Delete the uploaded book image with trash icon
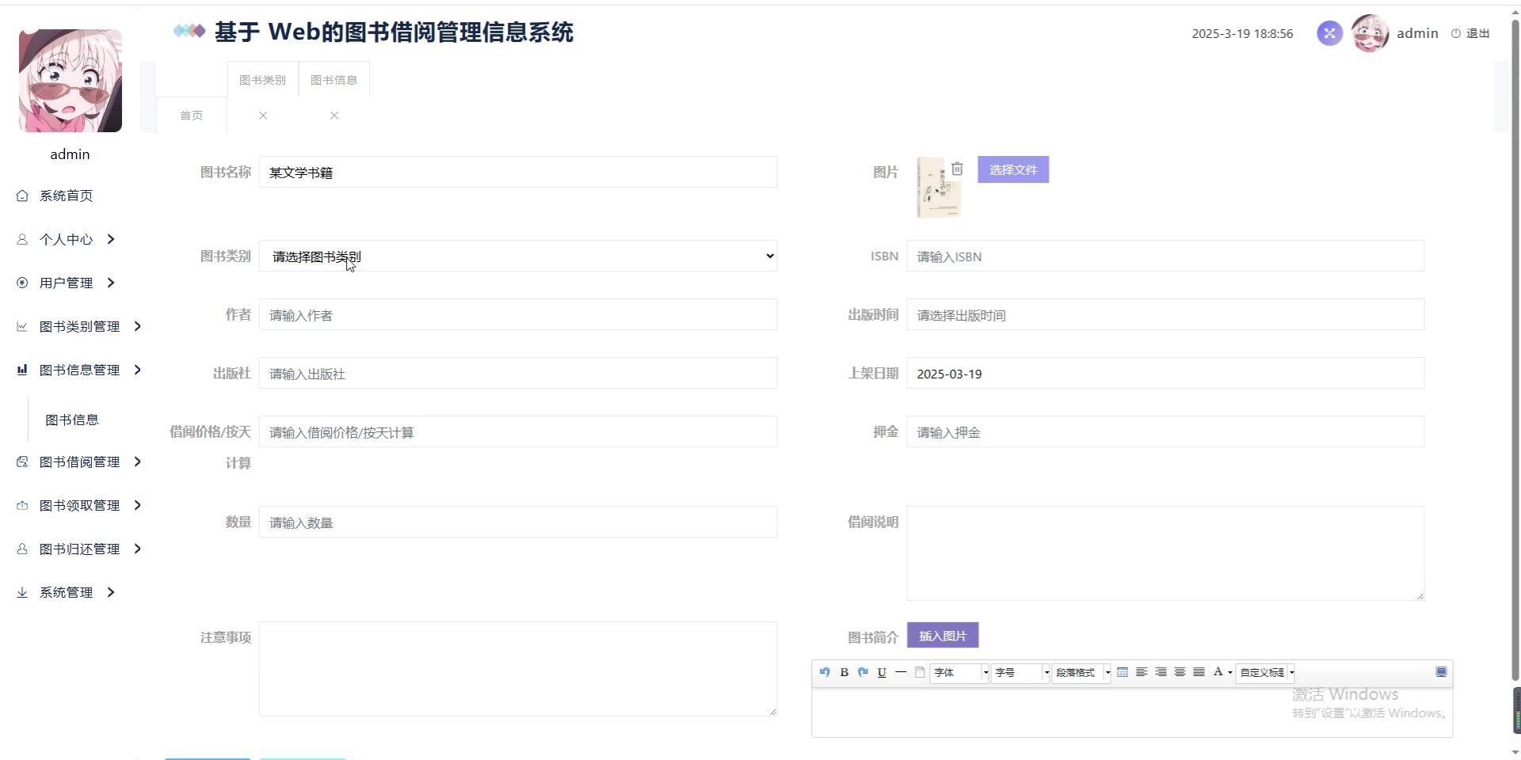Screen dimensions: 1521x760 coord(957,169)
